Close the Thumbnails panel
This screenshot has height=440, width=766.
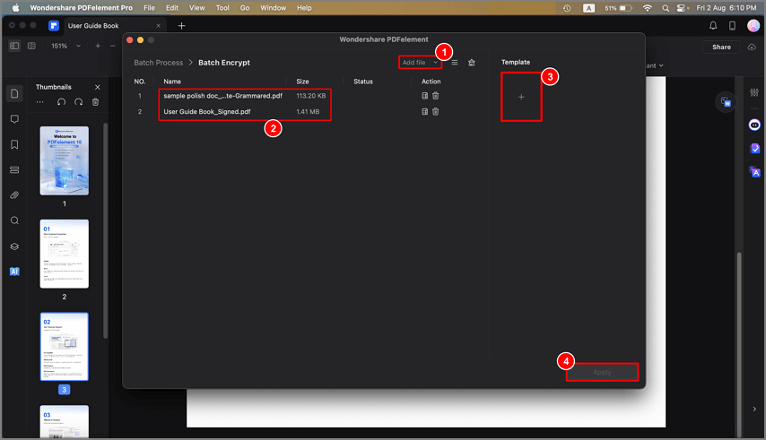coord(97,87)
